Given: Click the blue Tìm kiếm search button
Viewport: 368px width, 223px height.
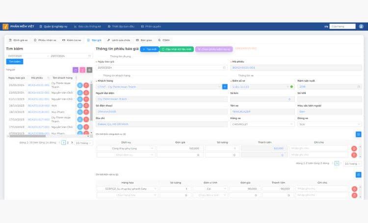Looking at the screenshot, I should [15, 61].
